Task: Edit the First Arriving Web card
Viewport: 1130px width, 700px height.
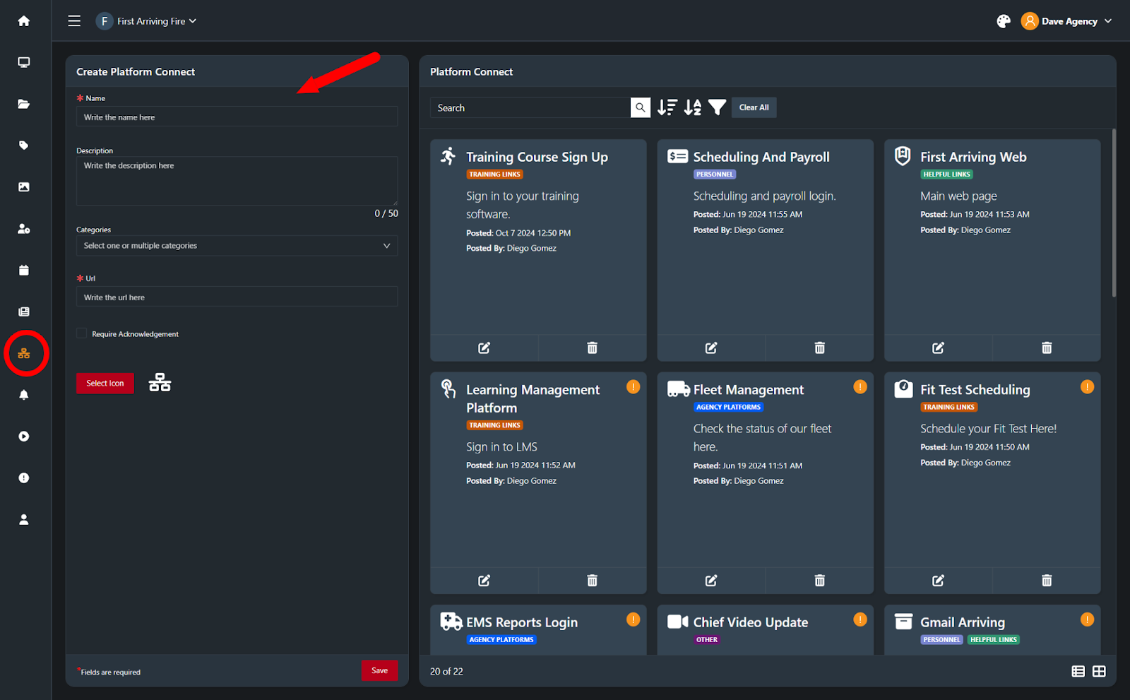Action: coord(938,348)
